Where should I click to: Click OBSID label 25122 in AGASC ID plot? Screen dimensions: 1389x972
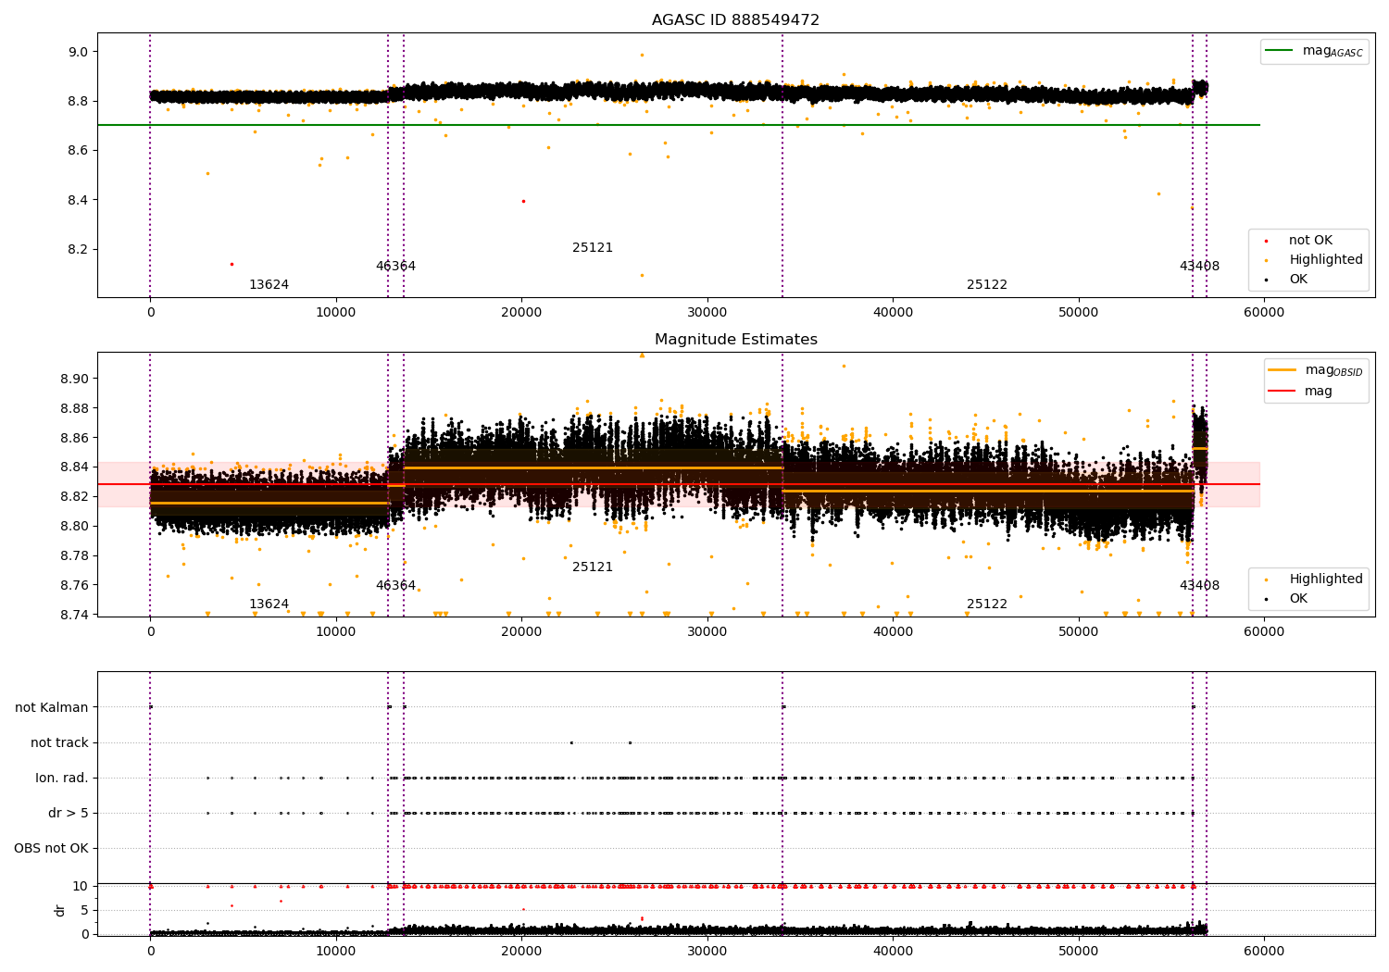(987, 285)
